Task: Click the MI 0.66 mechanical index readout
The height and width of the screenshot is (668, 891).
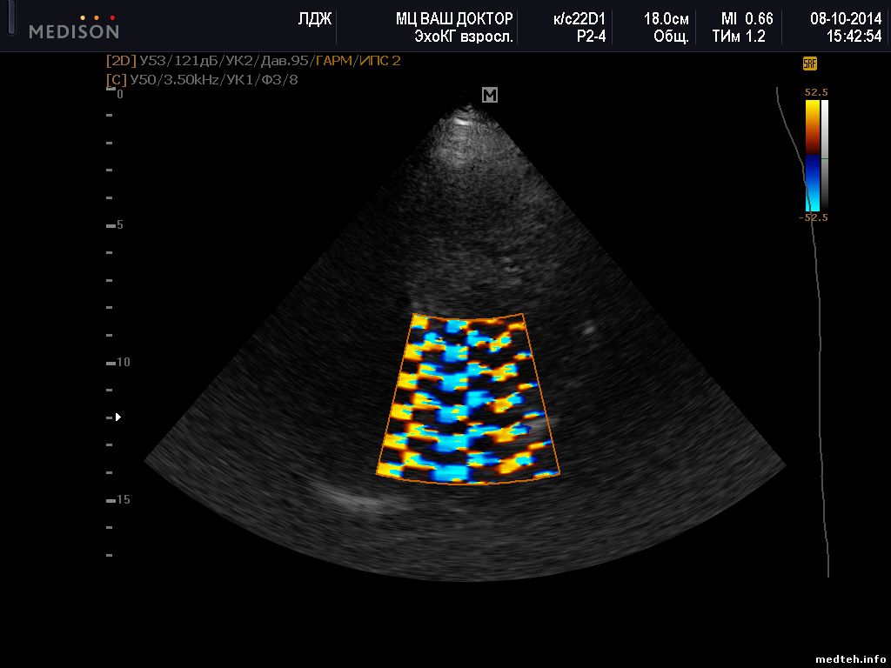Action: pyautogui.click(x=747, y=18)
